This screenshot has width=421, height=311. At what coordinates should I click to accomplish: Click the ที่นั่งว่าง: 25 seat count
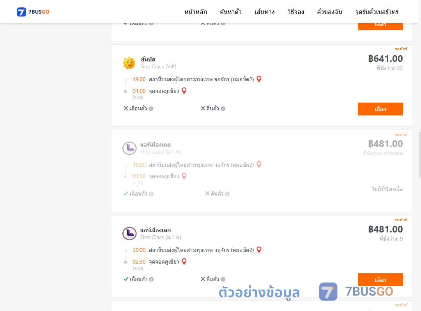[x=389, y=68]
